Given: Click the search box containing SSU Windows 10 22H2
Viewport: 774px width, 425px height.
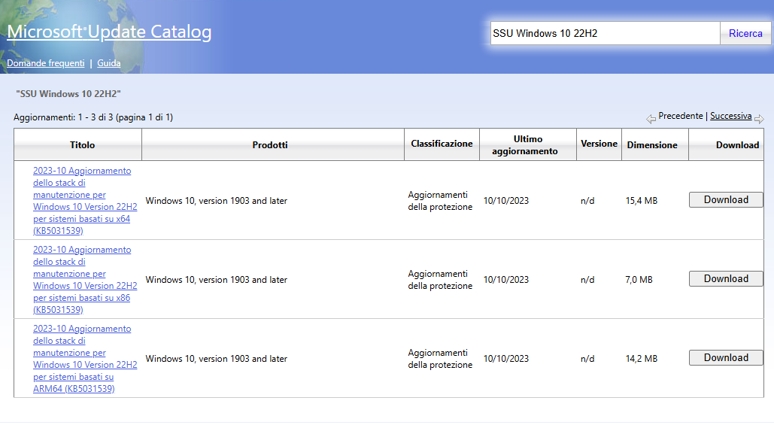Looking at the screenshot, I should coord(605,33).
